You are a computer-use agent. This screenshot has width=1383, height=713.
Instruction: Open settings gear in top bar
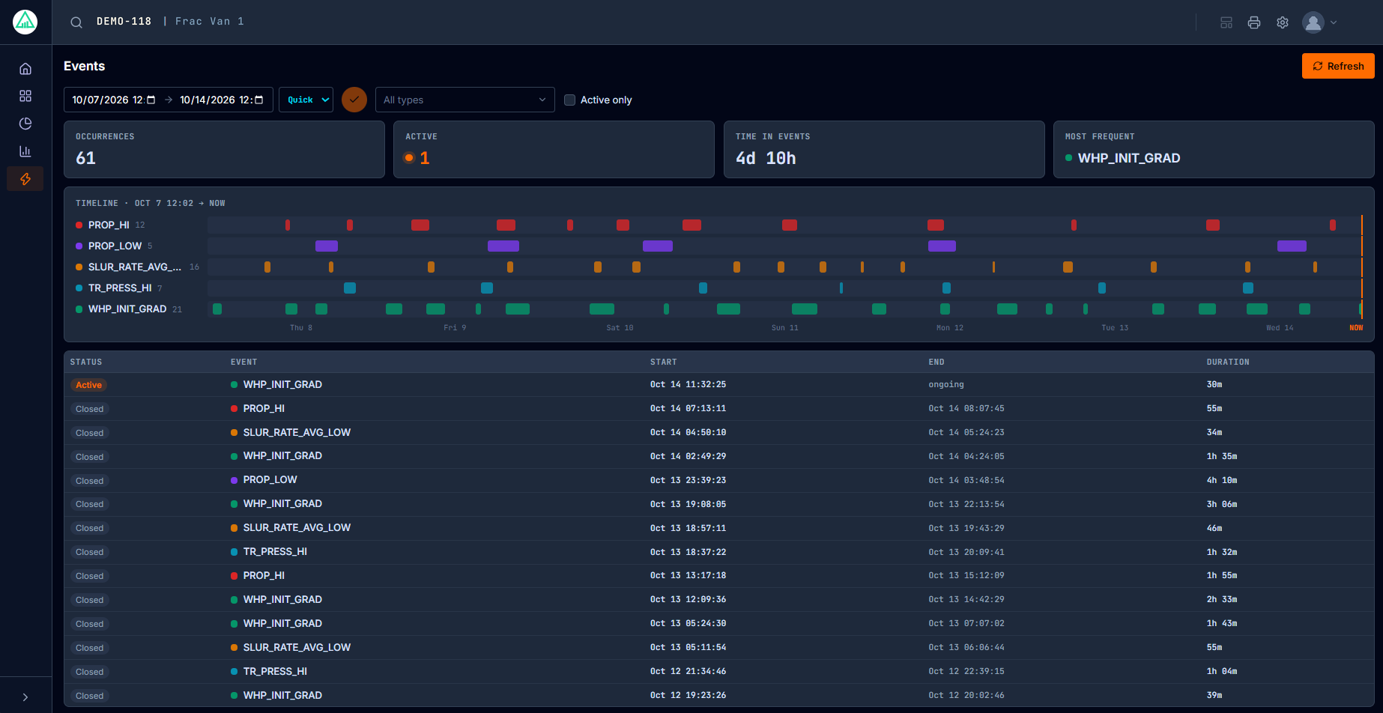pos(1283,22)
